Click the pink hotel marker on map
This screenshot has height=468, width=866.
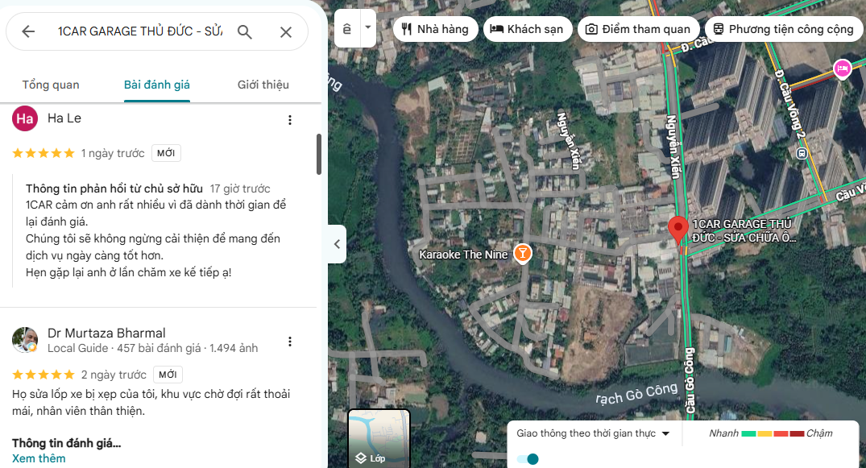[842, 69]
